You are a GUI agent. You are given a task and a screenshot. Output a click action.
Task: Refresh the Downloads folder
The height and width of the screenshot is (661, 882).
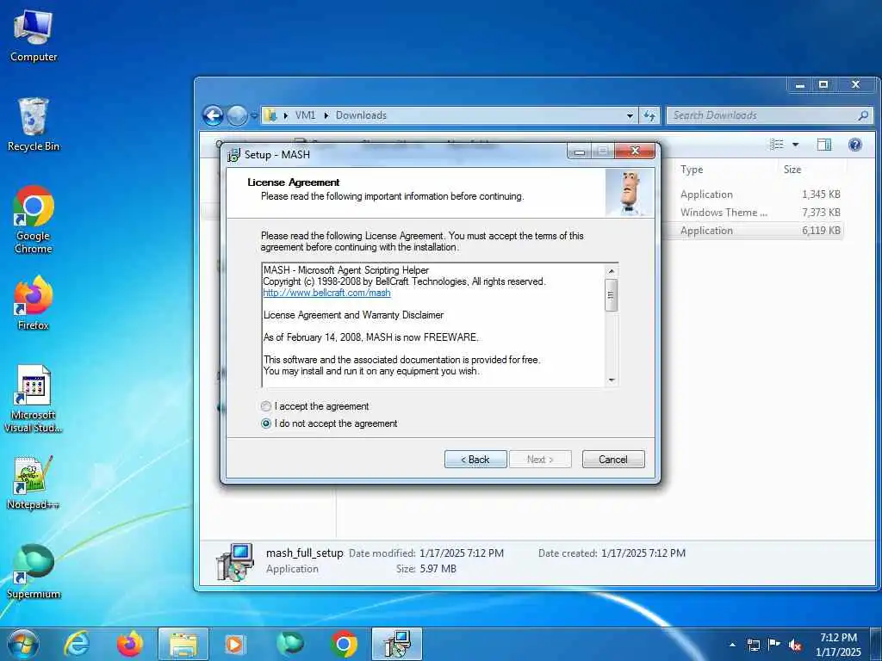tap(649, 116)
